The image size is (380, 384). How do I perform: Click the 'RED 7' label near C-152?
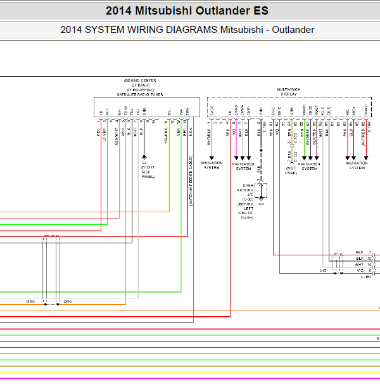pos(364,252)
